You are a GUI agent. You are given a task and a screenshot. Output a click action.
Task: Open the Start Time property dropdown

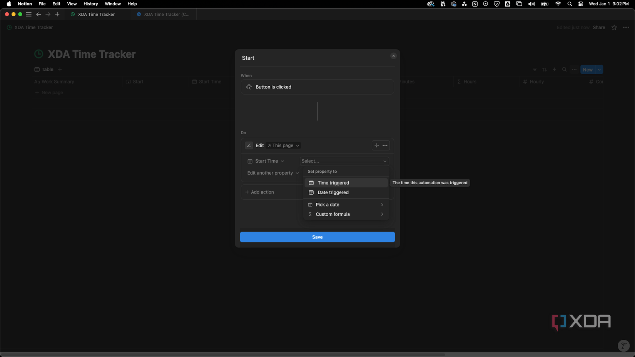coord(266,161)
